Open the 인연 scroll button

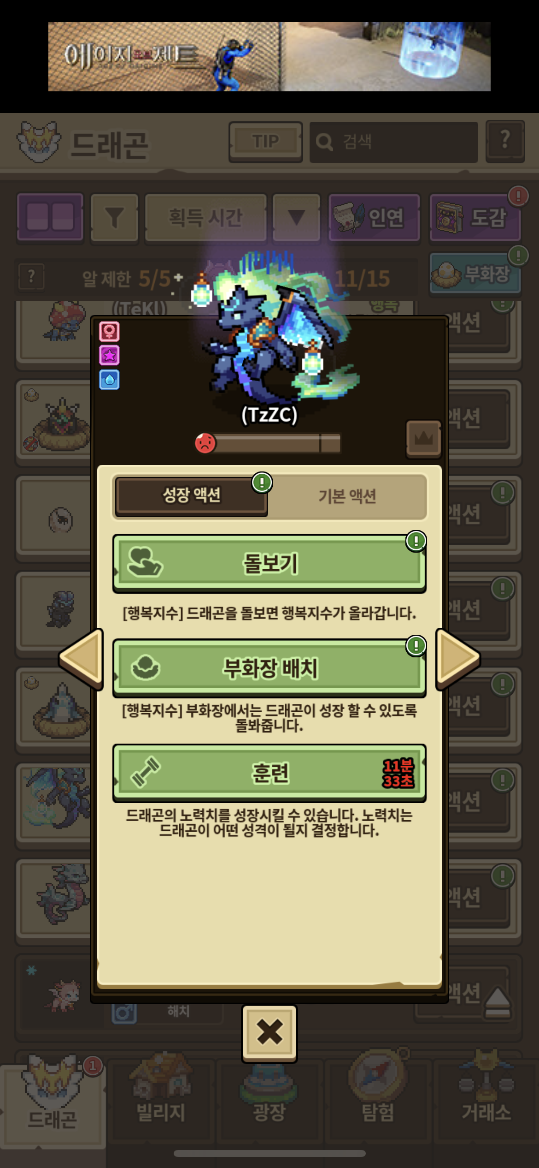click(374, 218)
